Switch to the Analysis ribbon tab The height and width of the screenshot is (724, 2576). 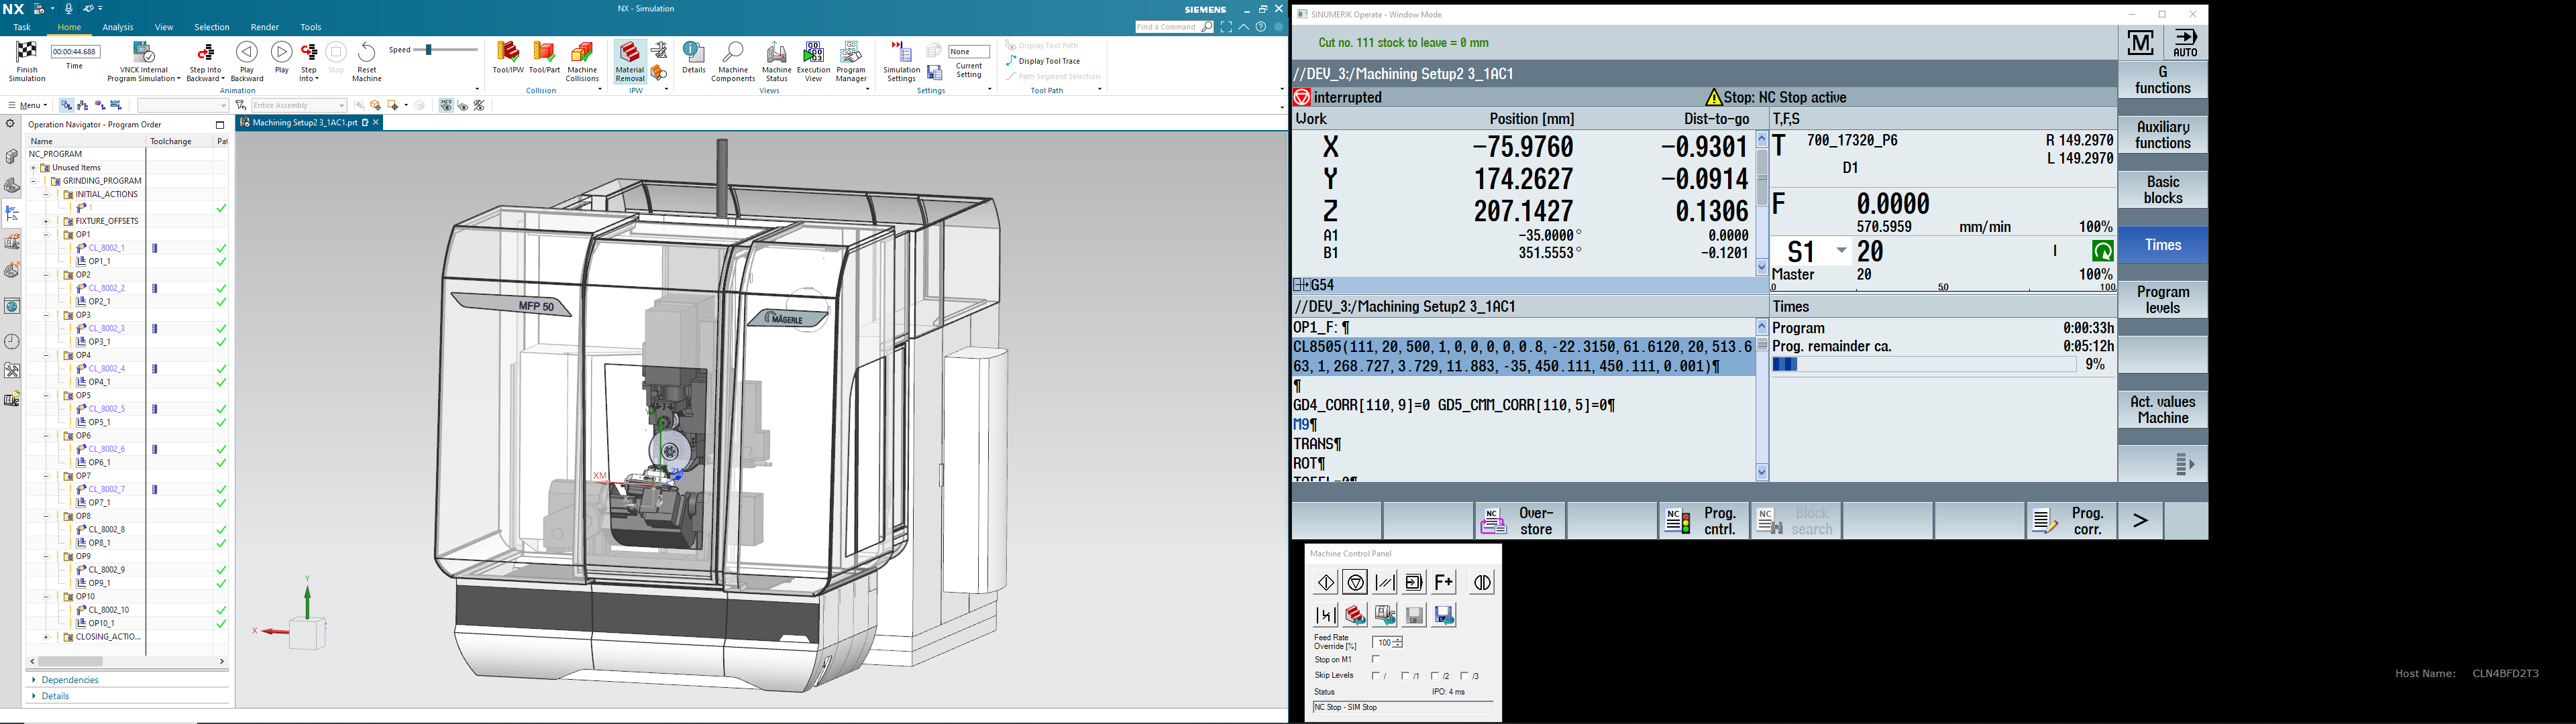[118, 27]
